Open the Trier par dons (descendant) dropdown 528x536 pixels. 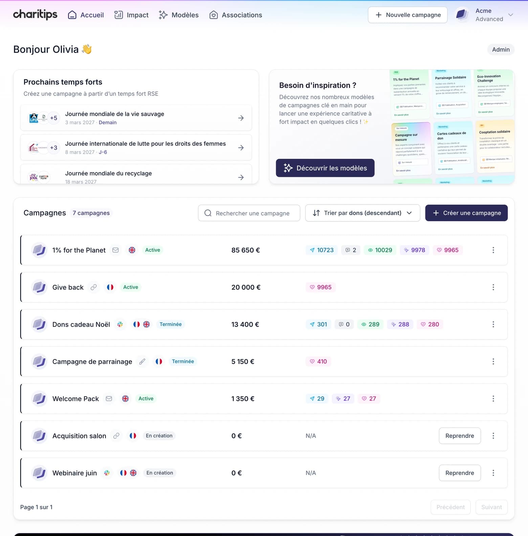362,213
